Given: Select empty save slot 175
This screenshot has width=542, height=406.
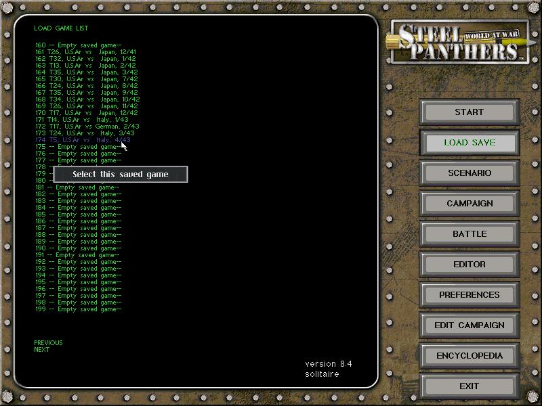Looking at the screenshot, I should click(x=79, y=147).
